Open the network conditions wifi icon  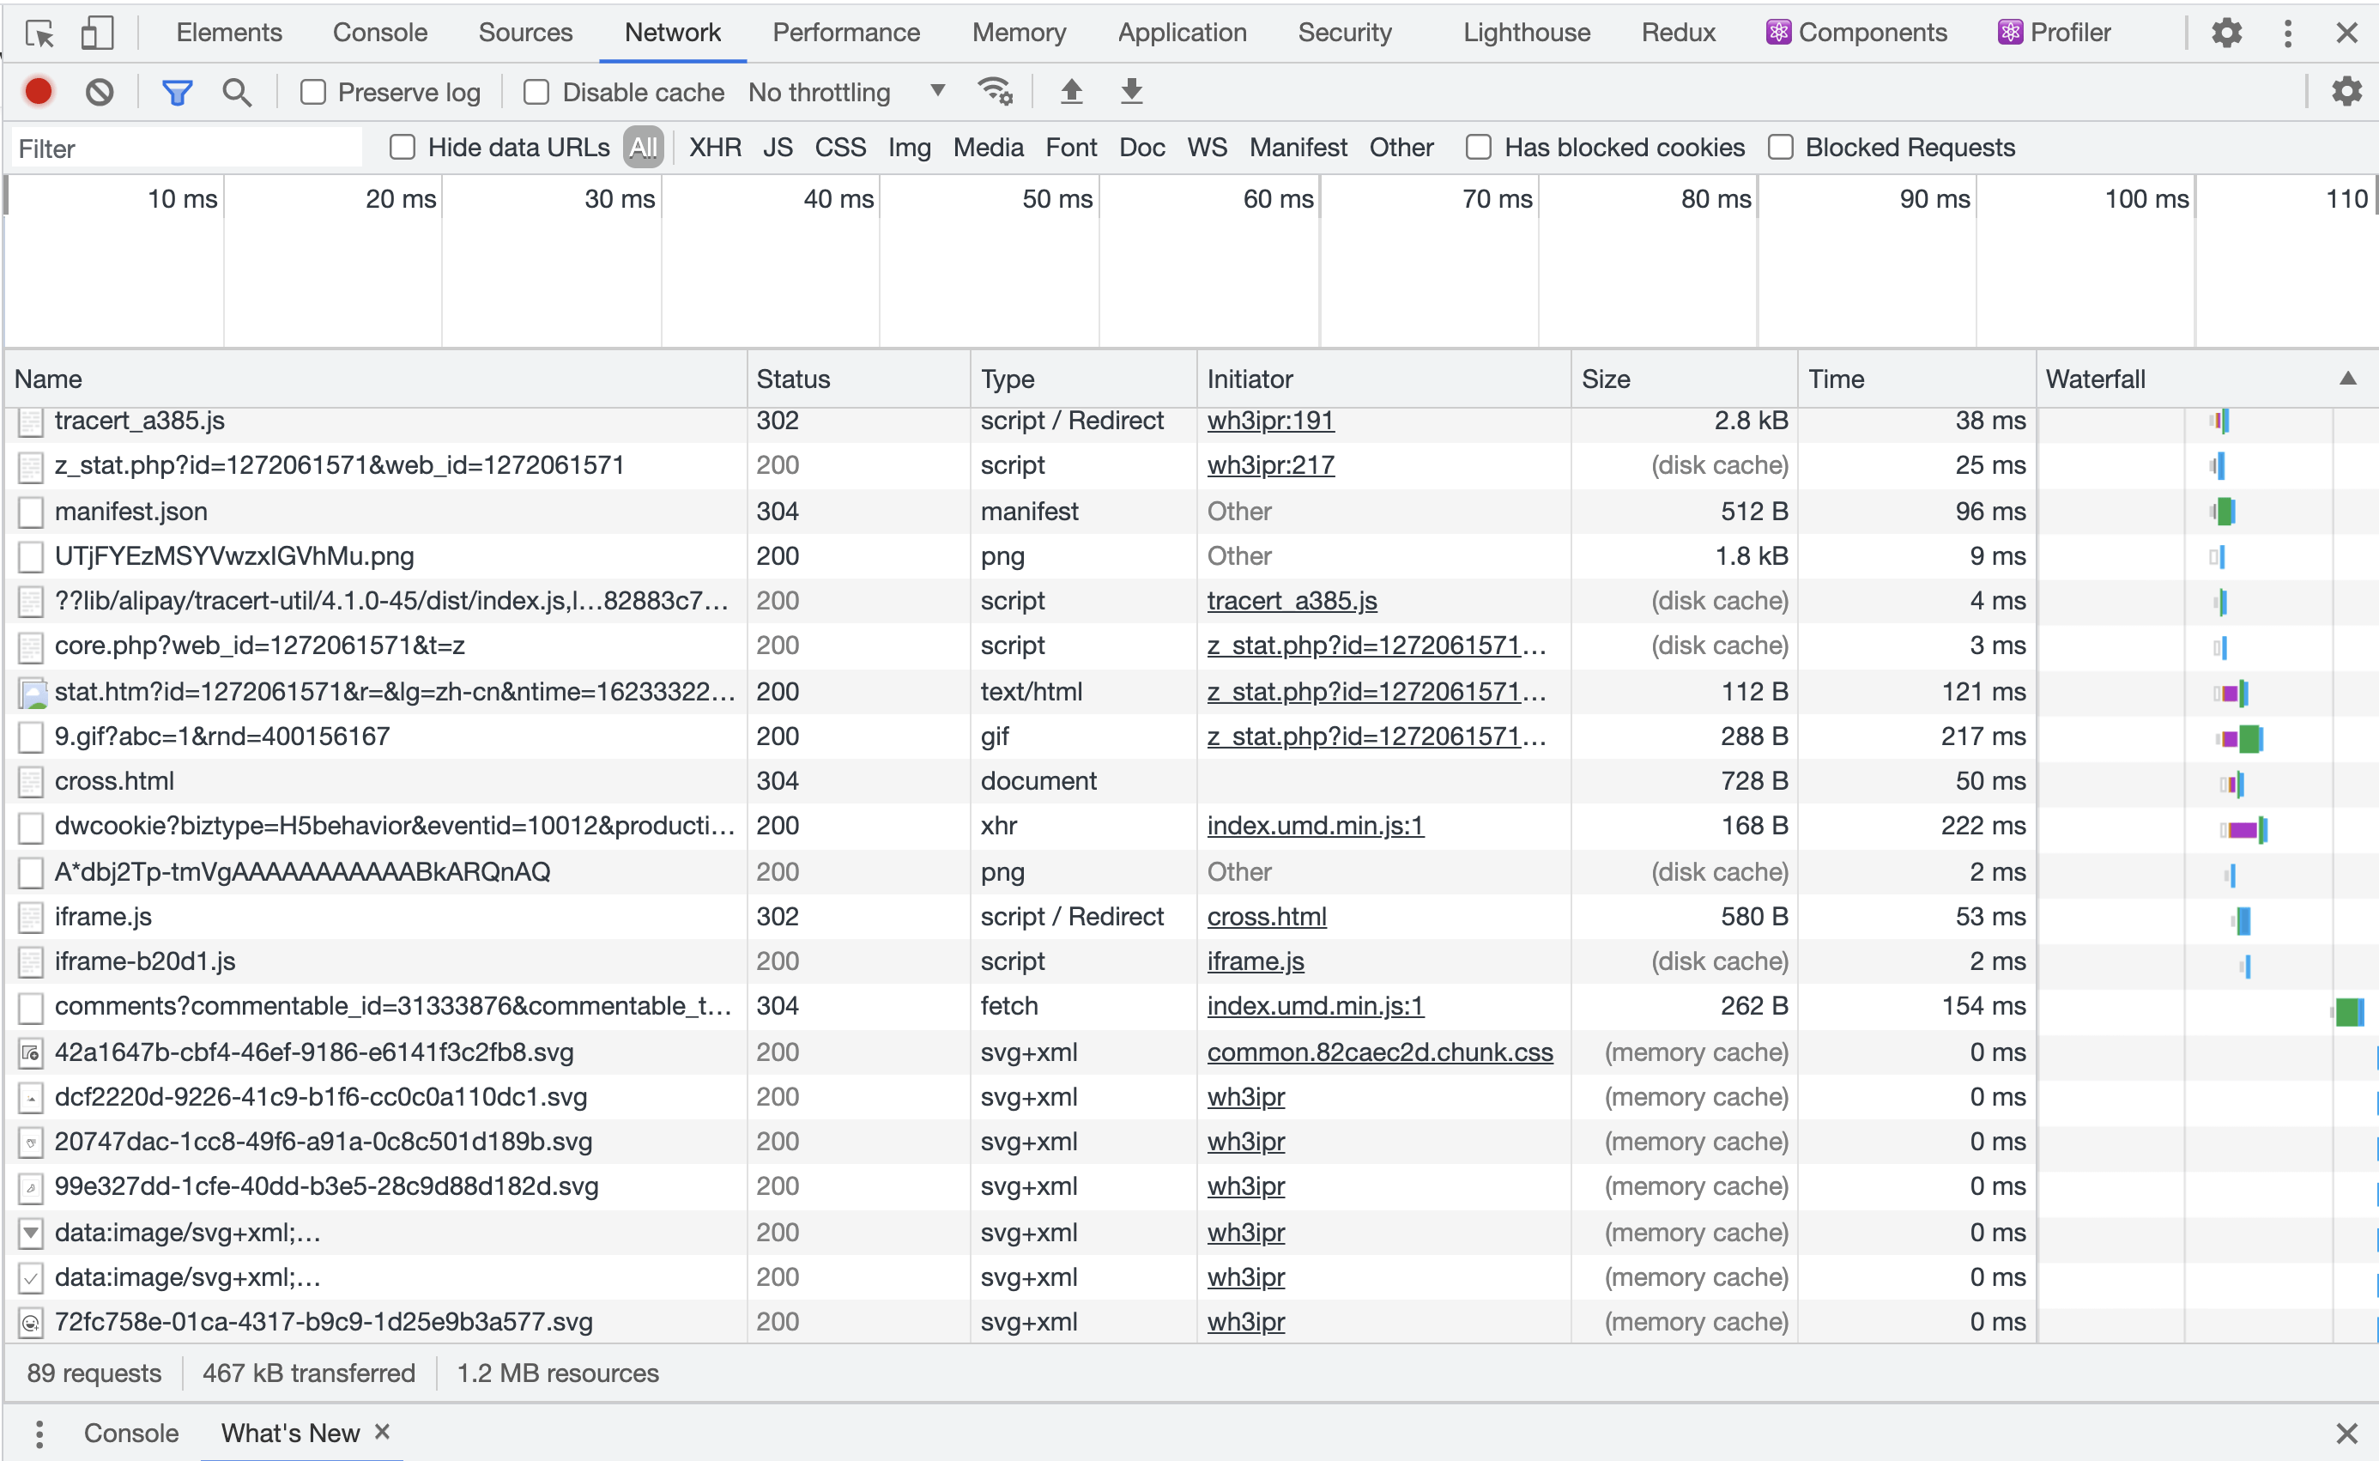click(994, 92)
